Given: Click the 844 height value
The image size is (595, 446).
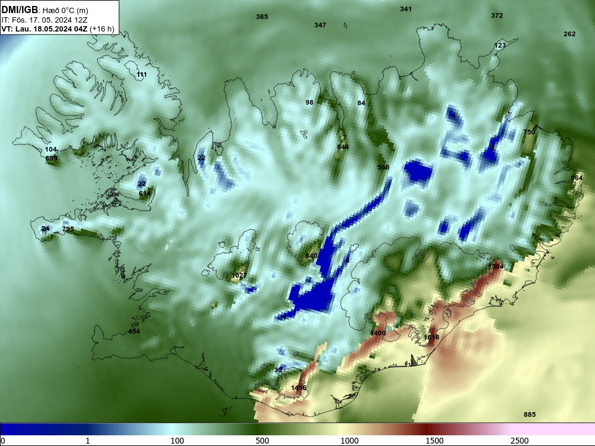Looking at the screenshot, I should [x=343, y=147].
